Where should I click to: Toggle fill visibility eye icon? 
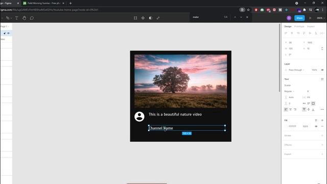(316, 126)
